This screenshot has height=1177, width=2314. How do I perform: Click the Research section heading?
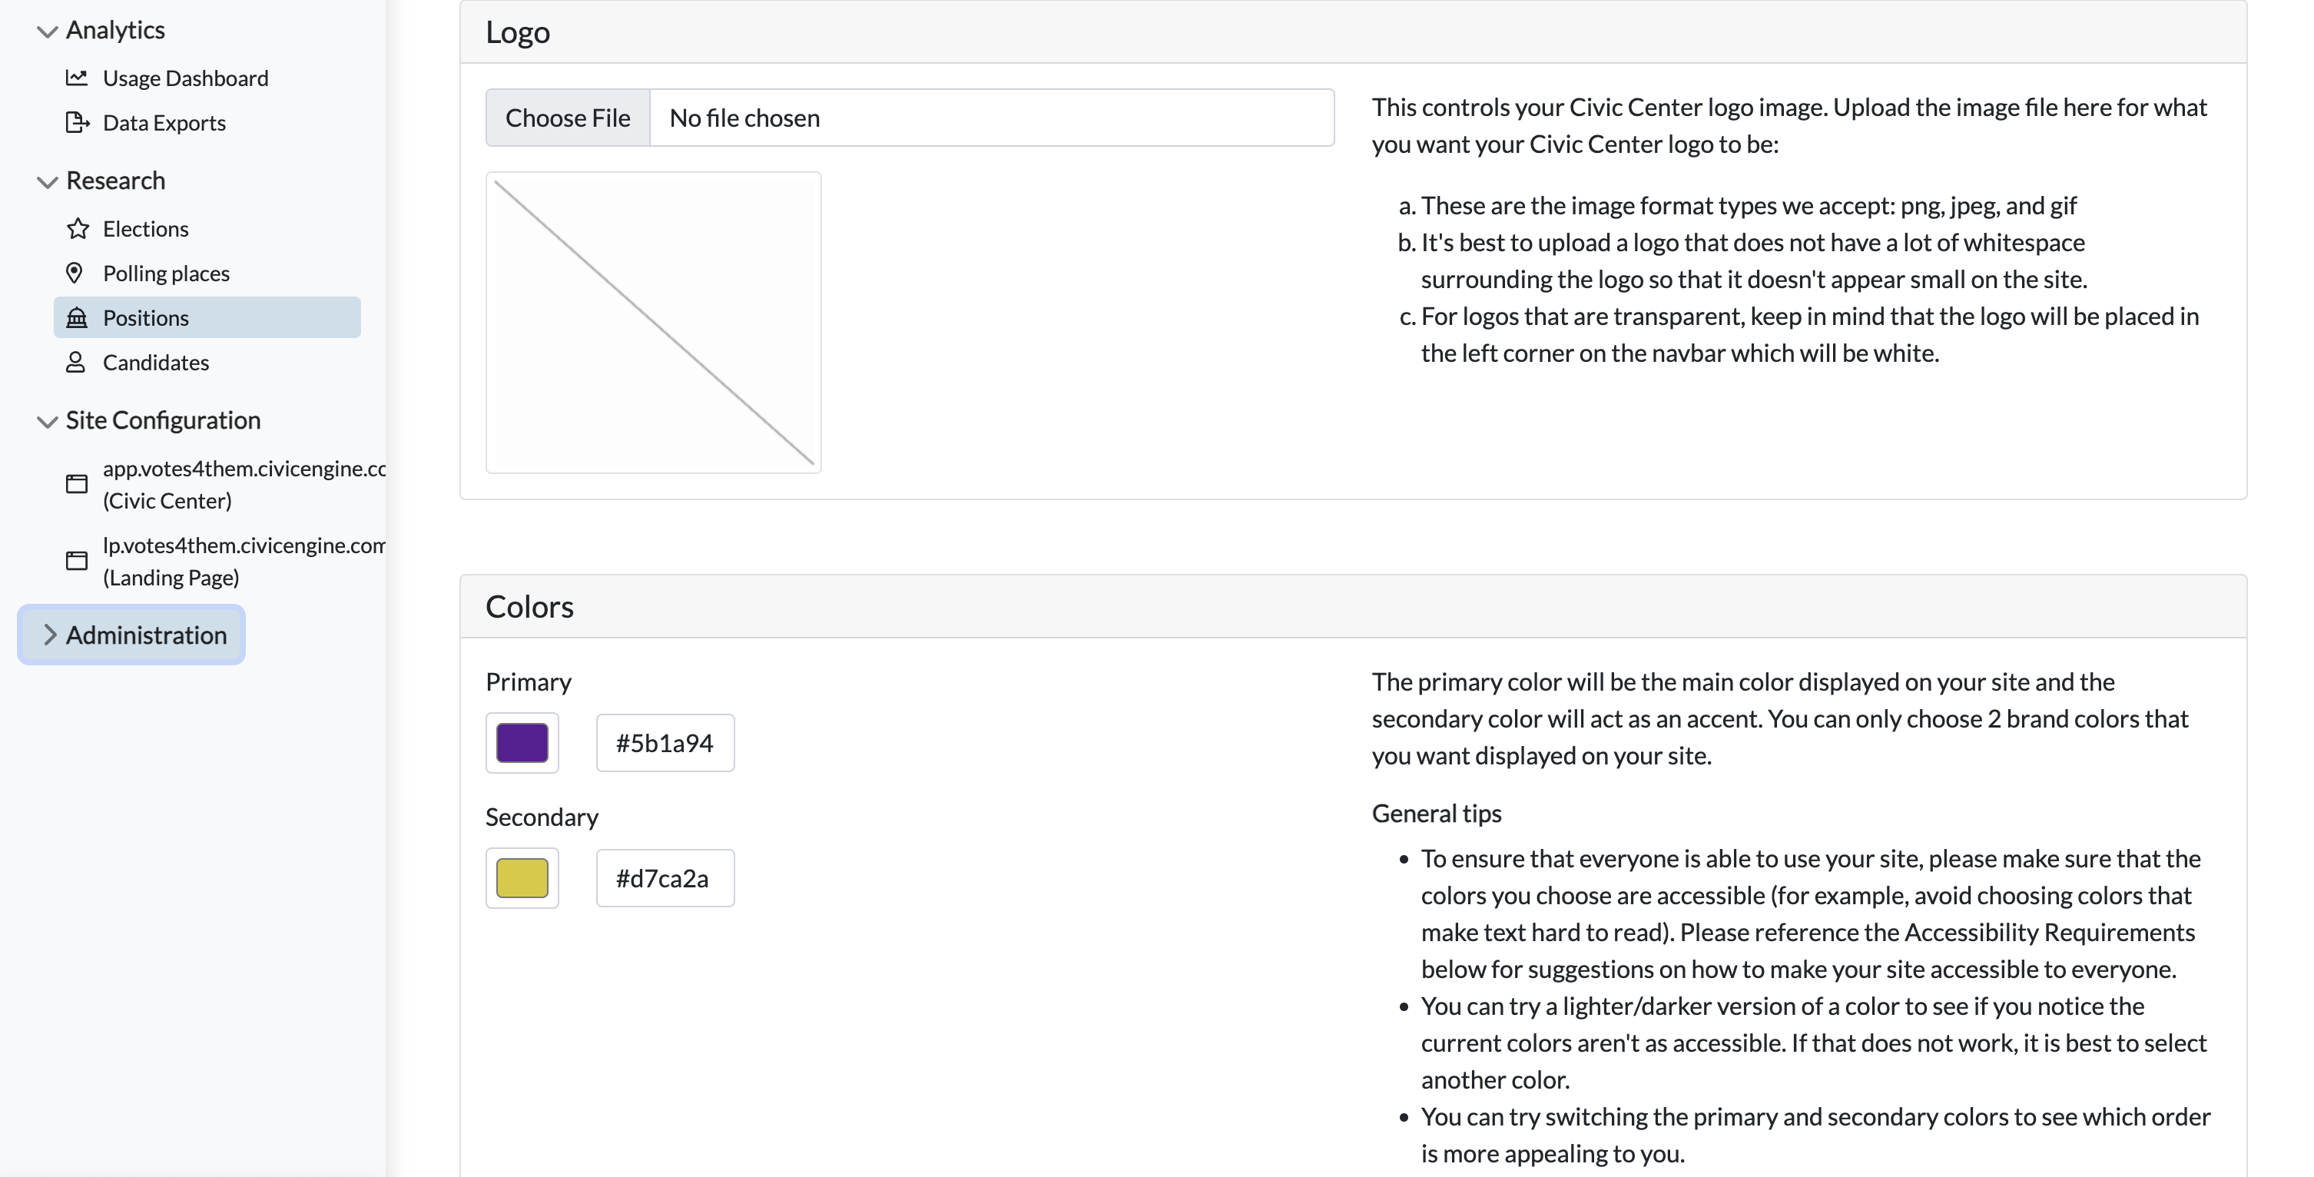[115, 181]
